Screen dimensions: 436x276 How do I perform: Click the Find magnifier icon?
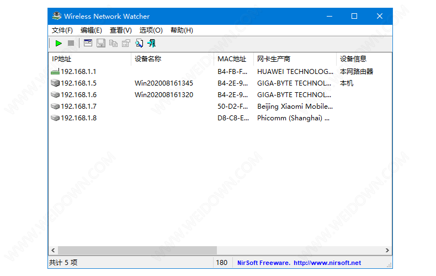click(x=139, y=43)
